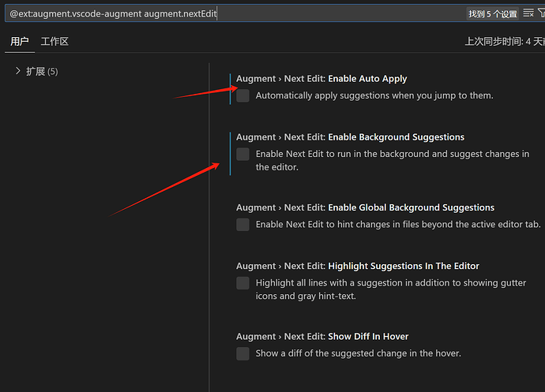Expand the 扩展 (5) tree chevron
545x392 pixels.
18,71
